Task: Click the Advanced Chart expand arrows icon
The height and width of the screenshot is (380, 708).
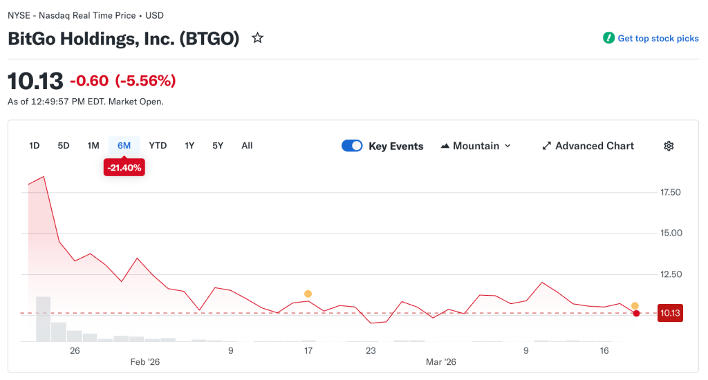Action: (x=546, y=146)
